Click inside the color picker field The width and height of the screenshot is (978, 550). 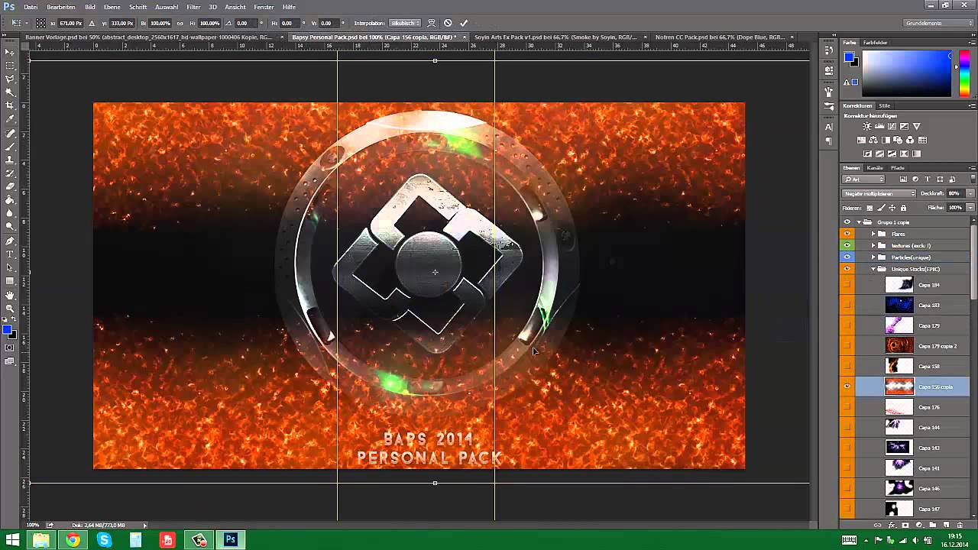click(x=908, y=74)
